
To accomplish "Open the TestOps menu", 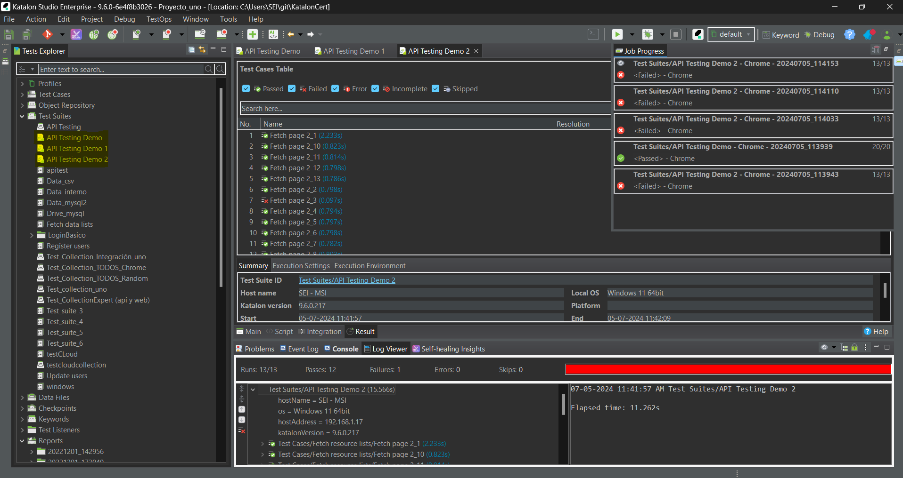I will 159,19.
